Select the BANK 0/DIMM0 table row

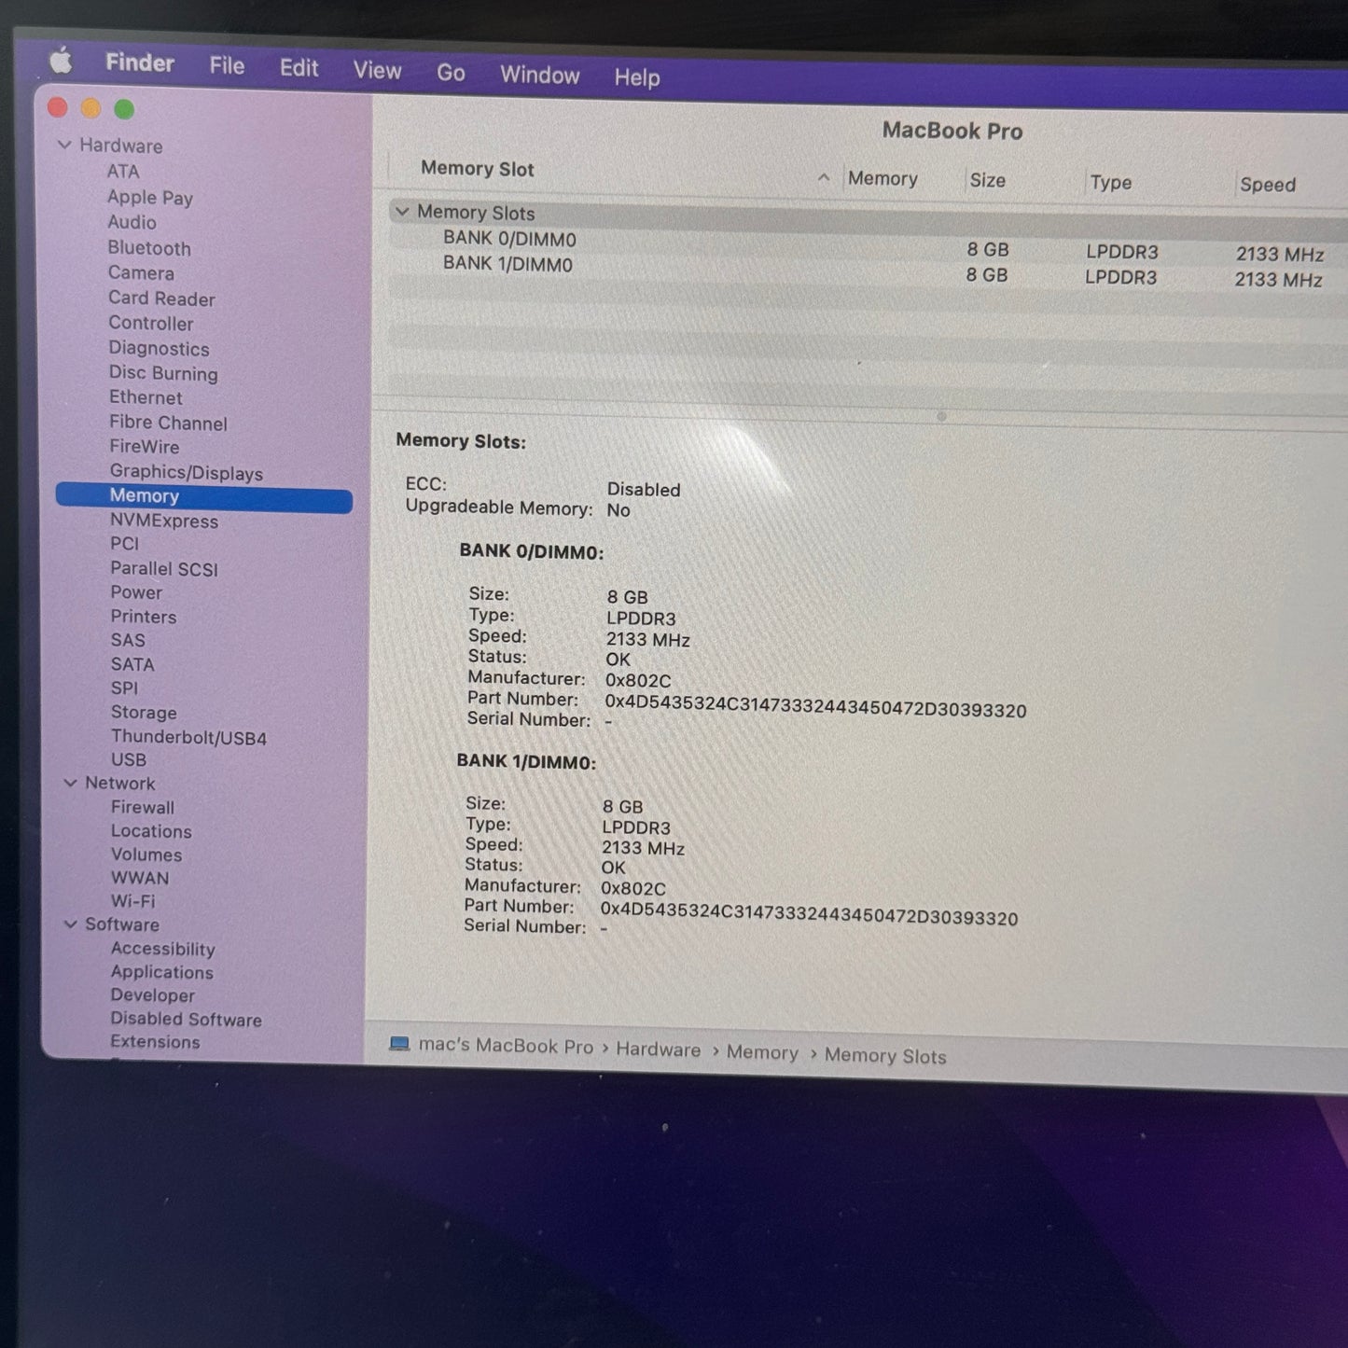868,245
